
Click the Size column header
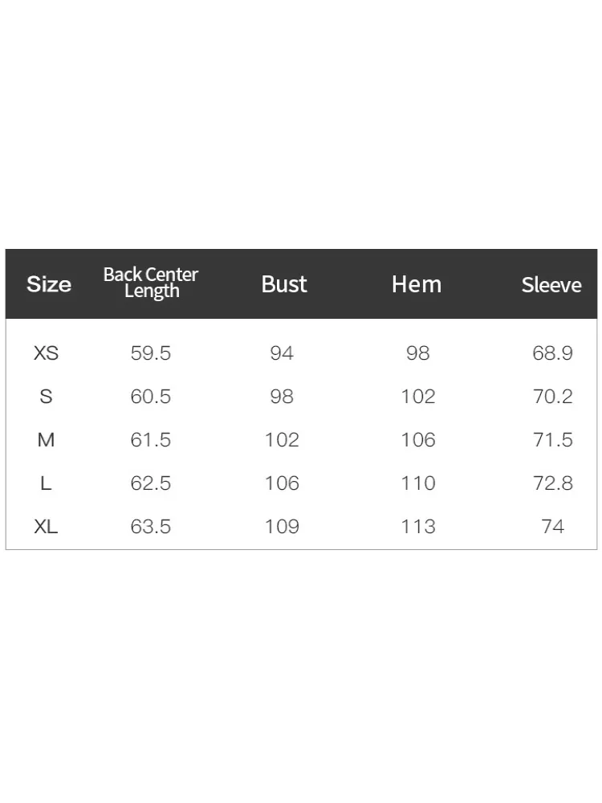(x=49, y=284)
